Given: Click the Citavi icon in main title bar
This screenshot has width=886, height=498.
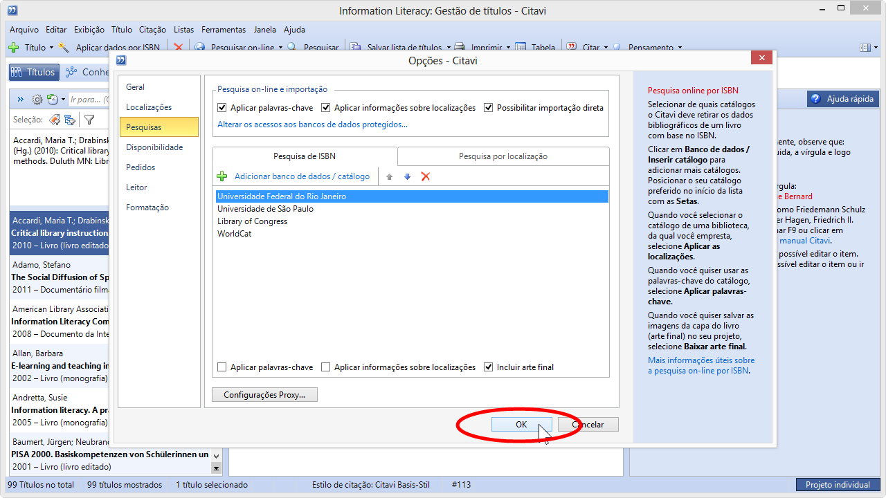Looking at the screenshot, I should tap(12, 10).
